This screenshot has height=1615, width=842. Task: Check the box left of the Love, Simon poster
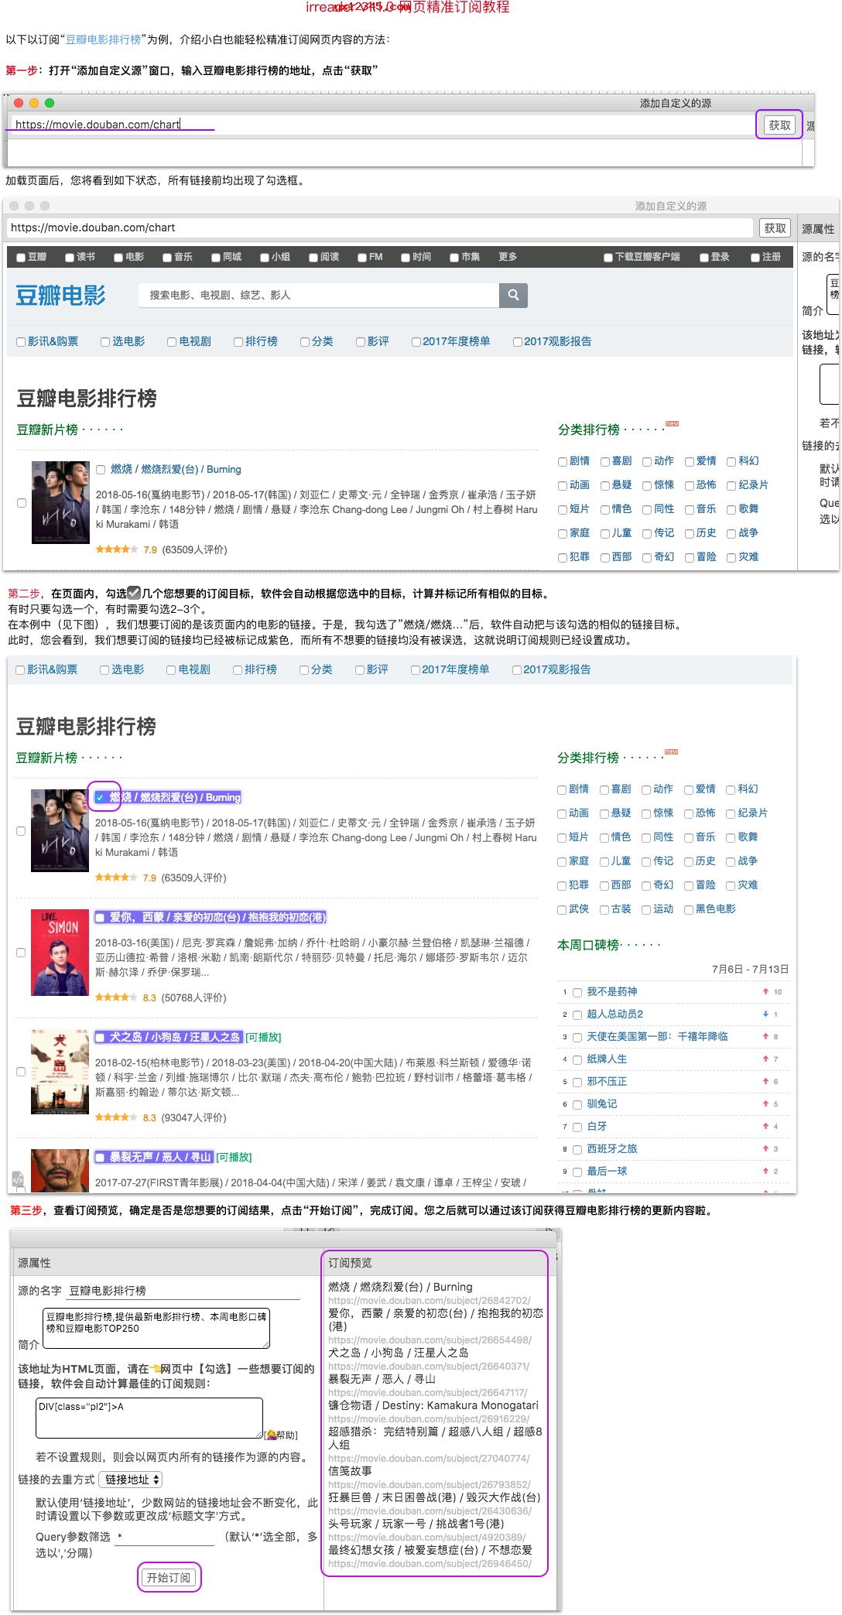21,953
